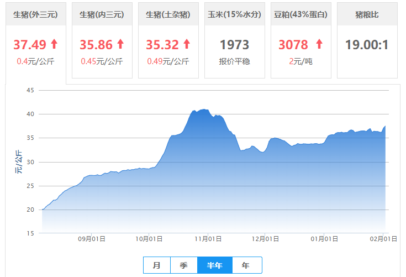
Task: Click the 报价平稳 status text
Action: pyautogui.click(x=235, y=61)
